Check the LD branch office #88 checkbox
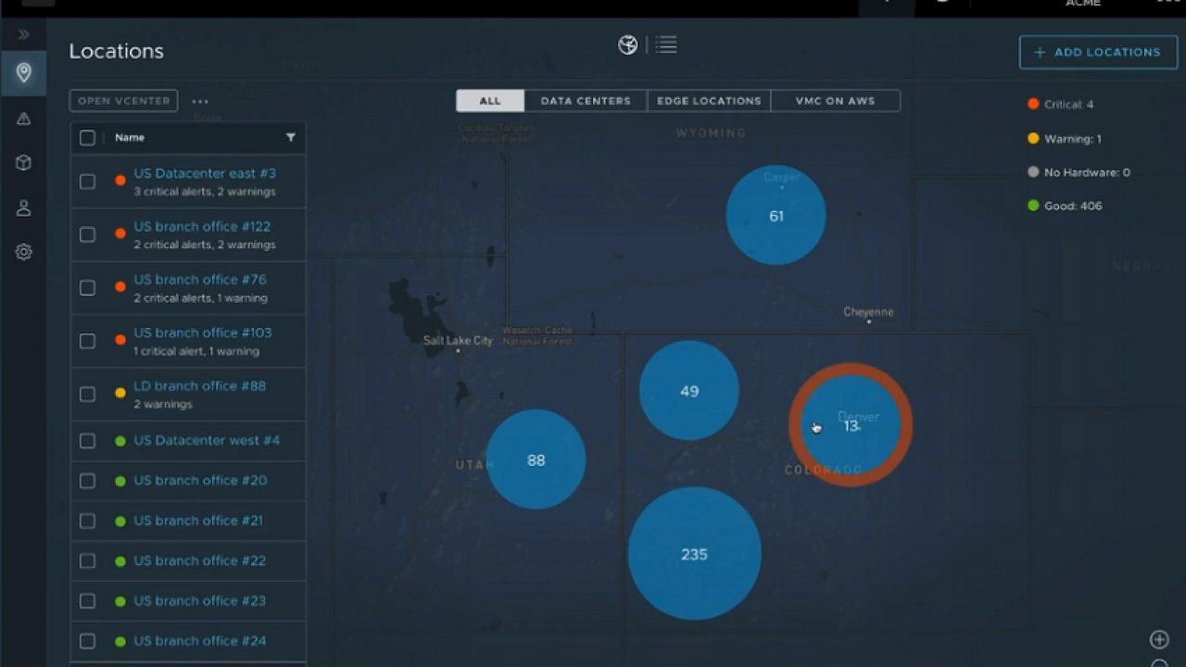The width and height of the screenshot is (1186, 667). [87, 394]
